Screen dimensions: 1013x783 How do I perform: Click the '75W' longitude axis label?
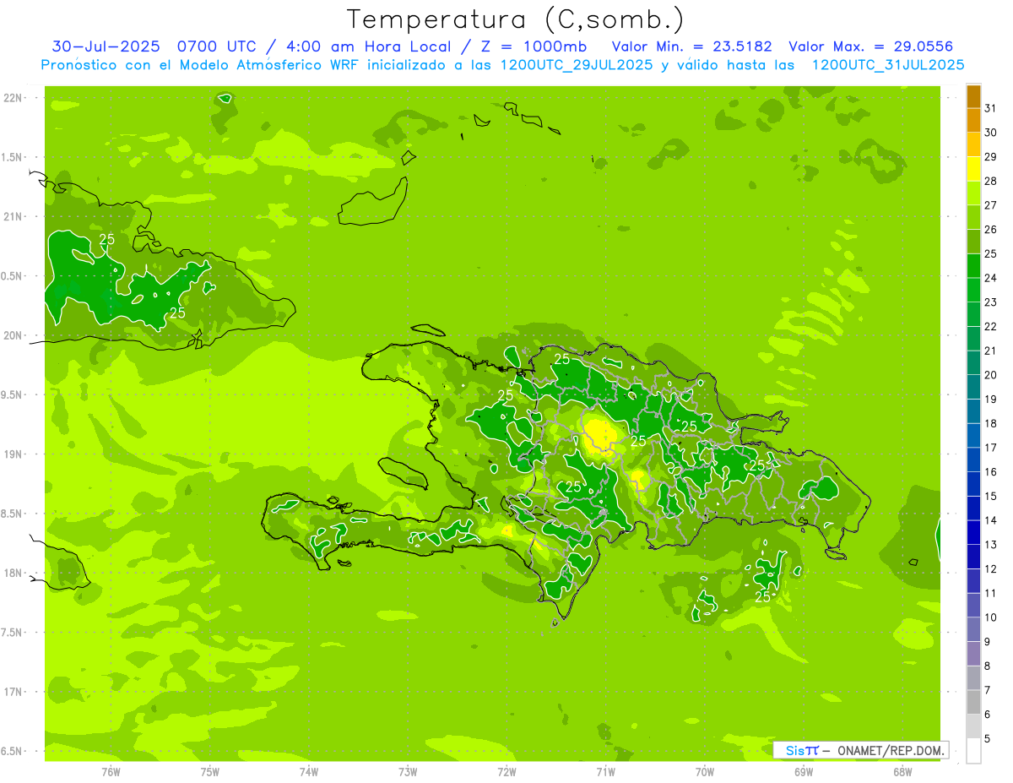pos(210,772)
